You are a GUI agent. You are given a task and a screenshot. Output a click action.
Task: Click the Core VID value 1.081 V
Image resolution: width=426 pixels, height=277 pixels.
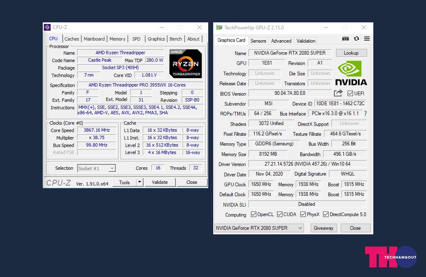tap(149, 75)
